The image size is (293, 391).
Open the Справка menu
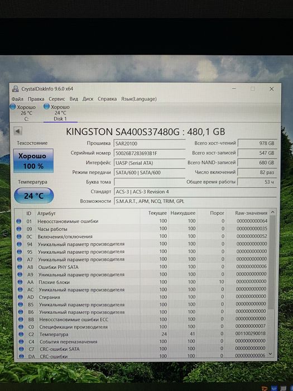(x=107, y=99)
